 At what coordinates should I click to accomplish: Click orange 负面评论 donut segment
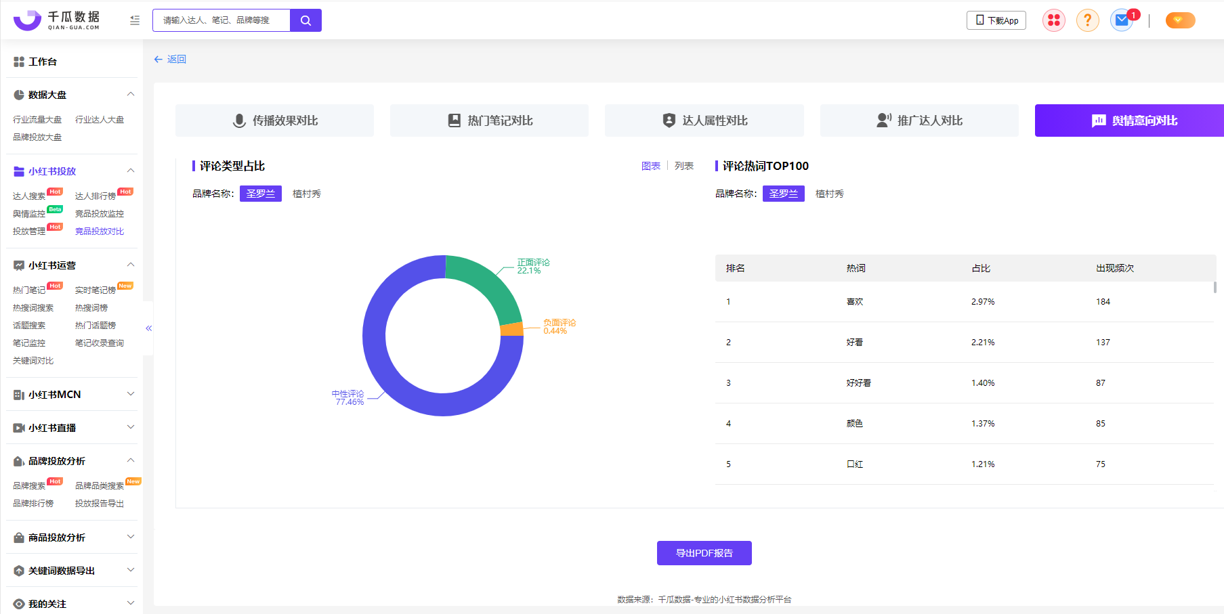(x=512, y=329)
